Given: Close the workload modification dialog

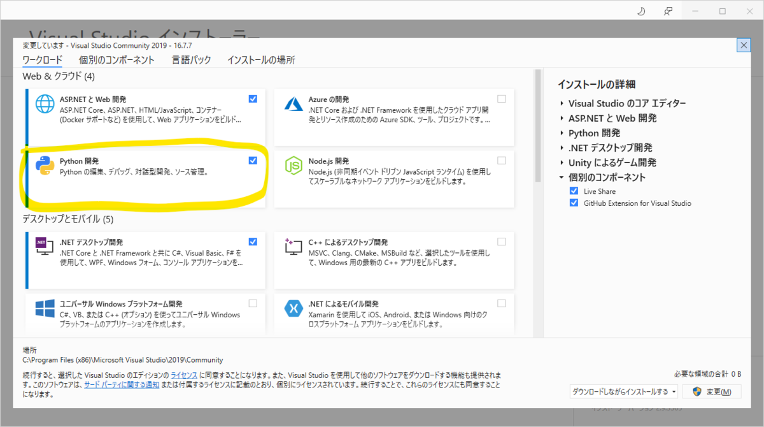Looking at the screenshot, I should 743,45.
